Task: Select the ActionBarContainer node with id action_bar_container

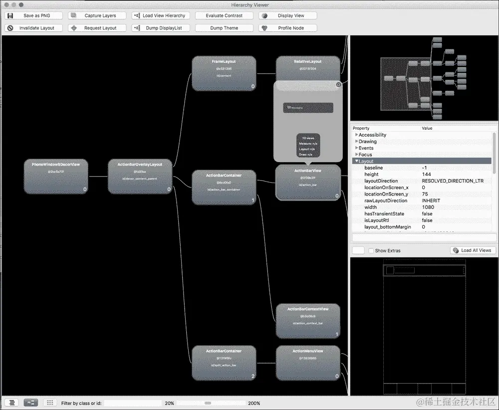Action: click(224, 188)
